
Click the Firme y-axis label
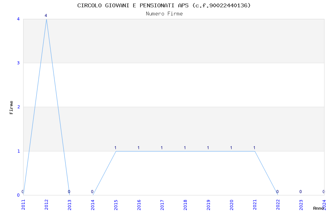click(x=11, y=108)
